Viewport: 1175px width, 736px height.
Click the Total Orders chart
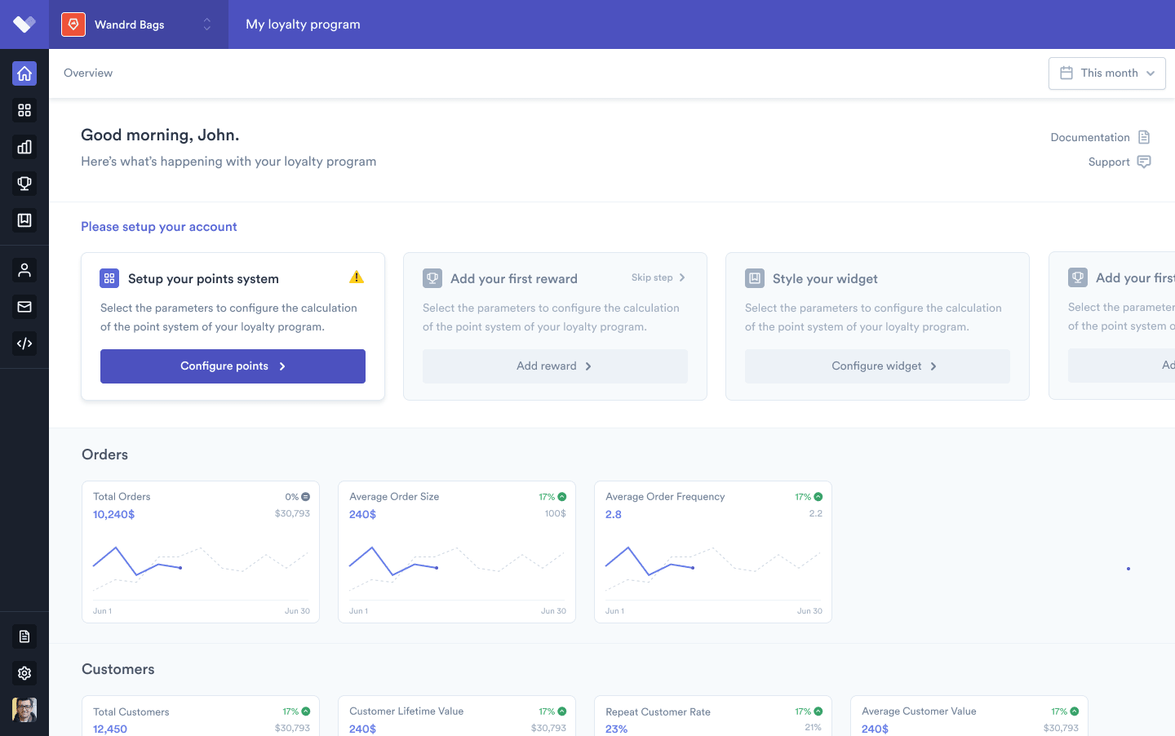click(201, 570)
